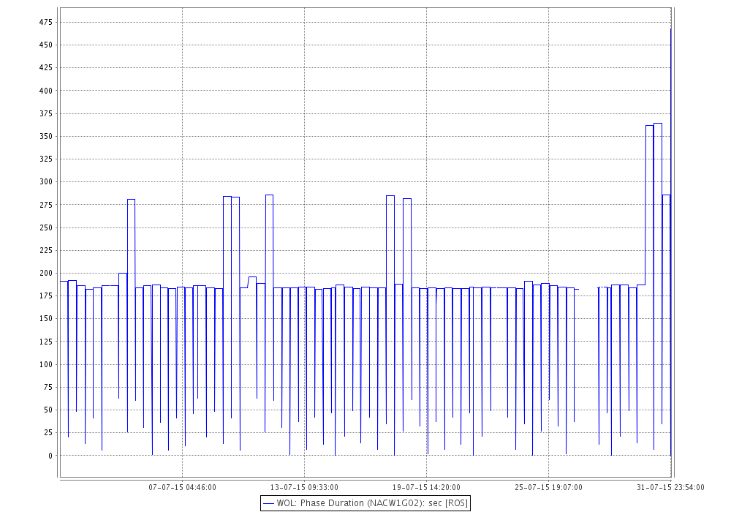Click the x-axis label 19-07-15 14:20:00
Image resolution: width=731 pixels, height=512 pixels.
point(426,487)
